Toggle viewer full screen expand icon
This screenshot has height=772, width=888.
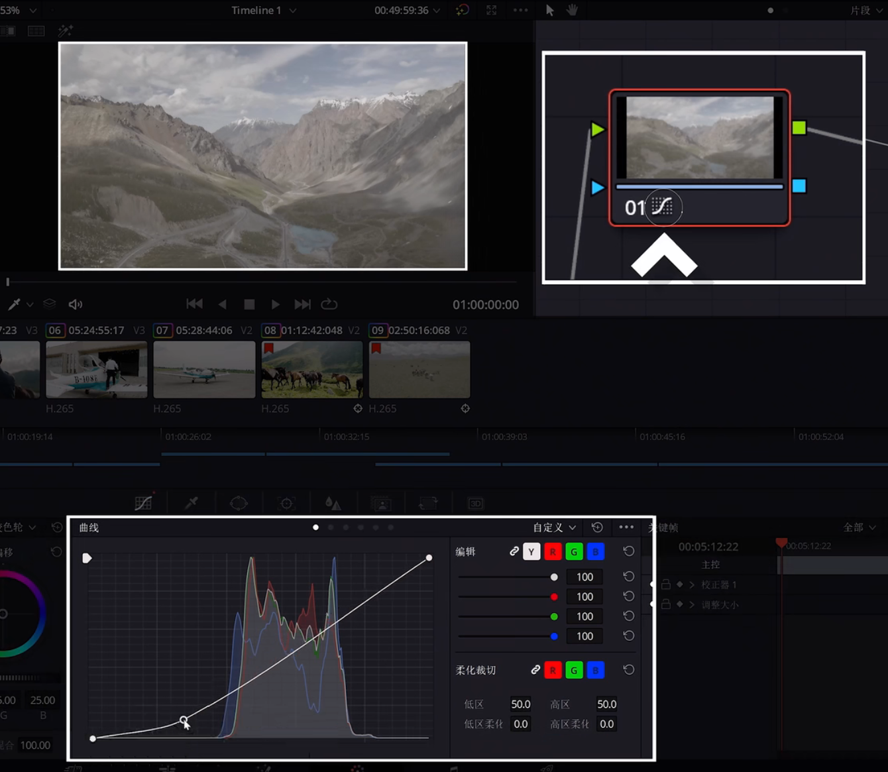tap(492, 10)
